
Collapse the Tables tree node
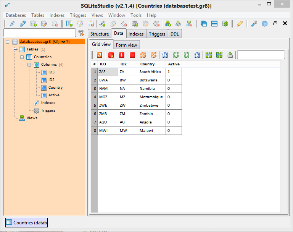click(15, 49)
